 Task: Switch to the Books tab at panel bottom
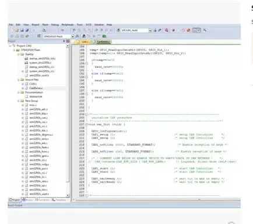coord(27,200)
